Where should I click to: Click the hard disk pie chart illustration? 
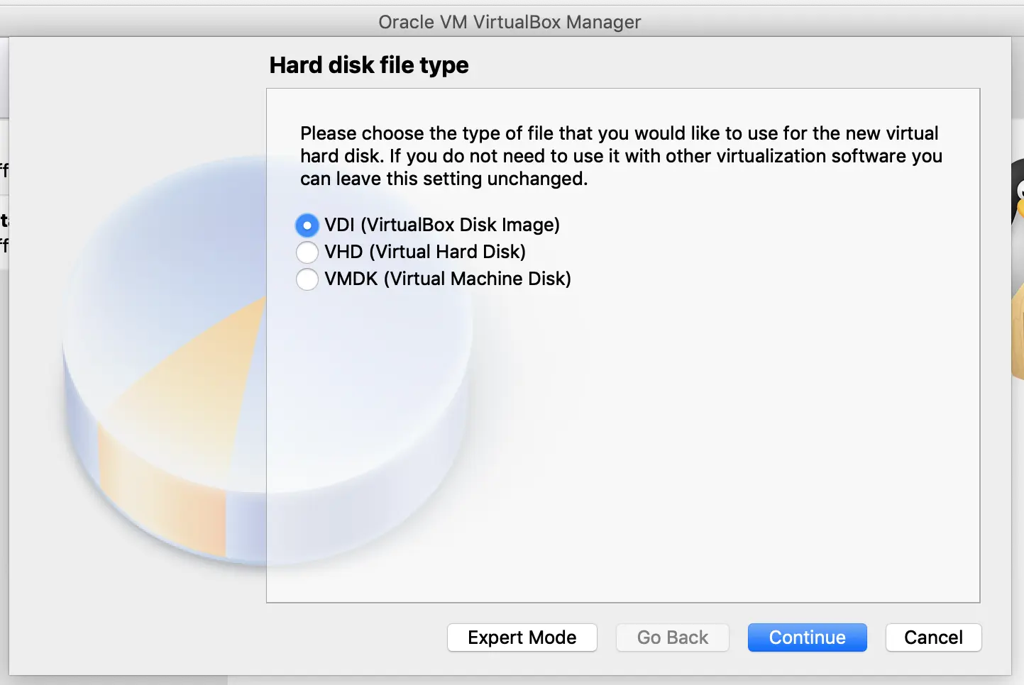coord(213,390)
